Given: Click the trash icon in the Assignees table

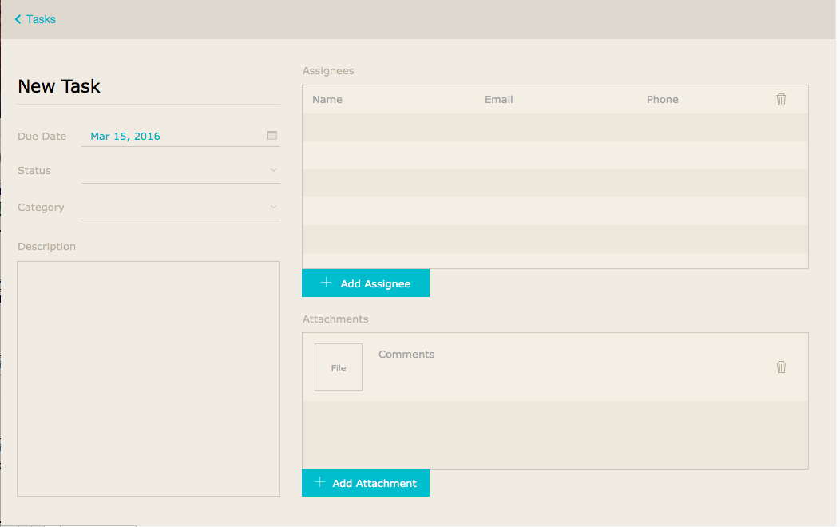Looking at the screenshot, I should pyautogui.click(x=781, y=99).
